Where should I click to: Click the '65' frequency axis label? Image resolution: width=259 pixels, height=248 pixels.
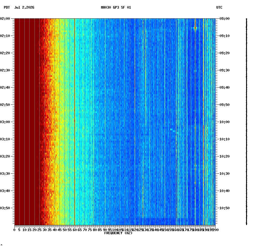point(80,230)
